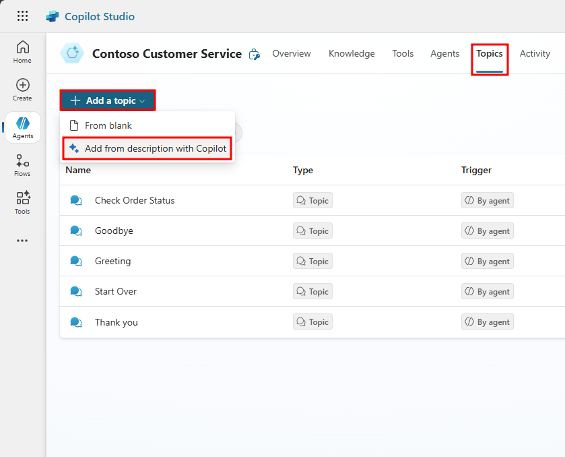The image size is (565, 457).
Task: Open Create in the left sidebar
Action: click(x=22, y=90)
